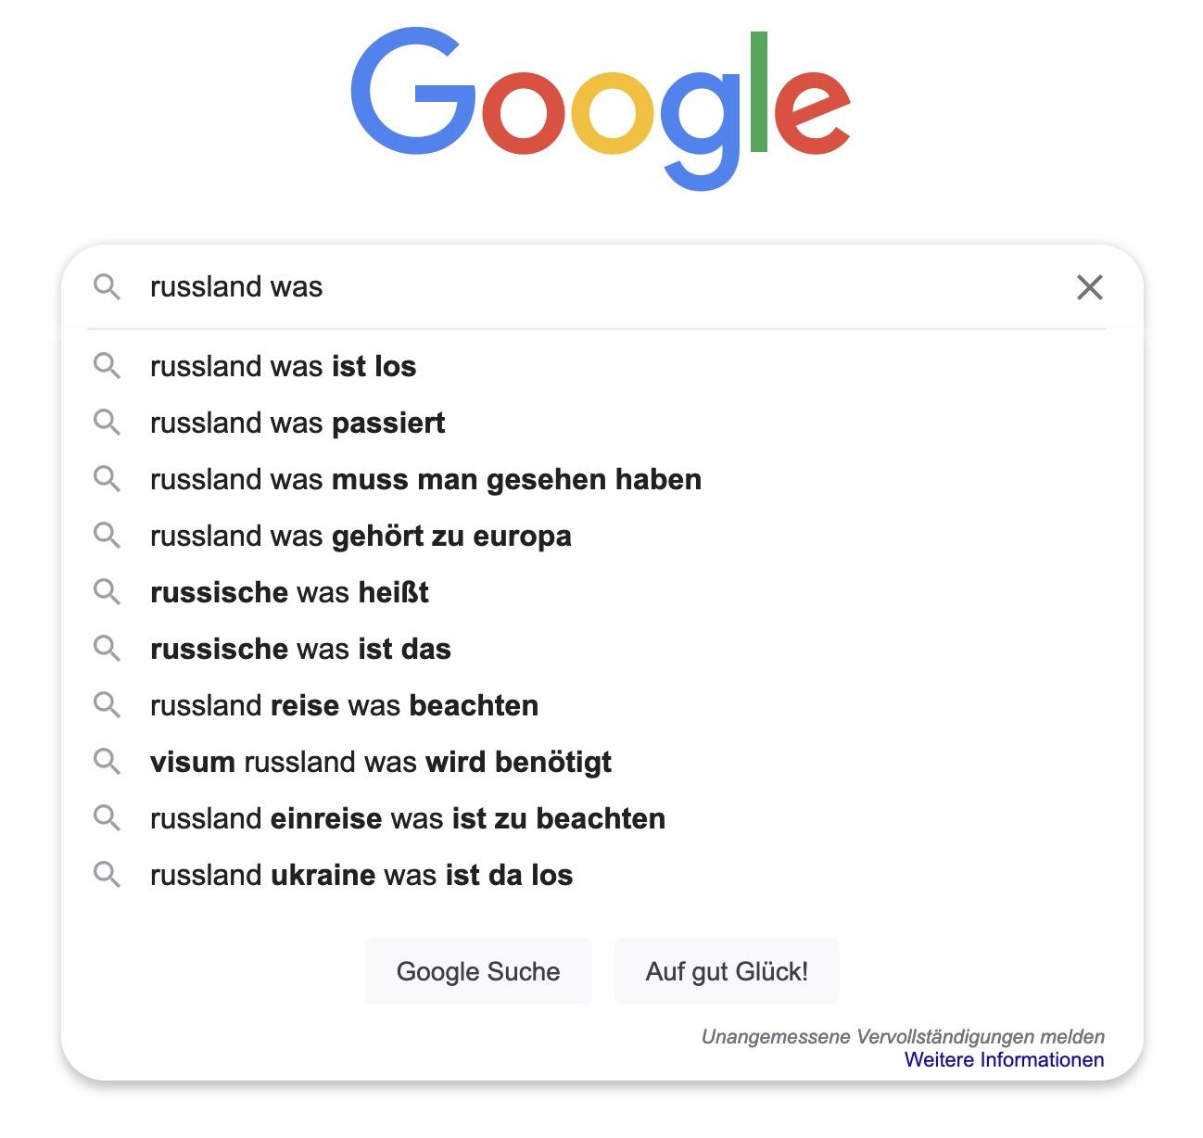Pick 'russland reise was beachten' suggestion

pos(344,705)
